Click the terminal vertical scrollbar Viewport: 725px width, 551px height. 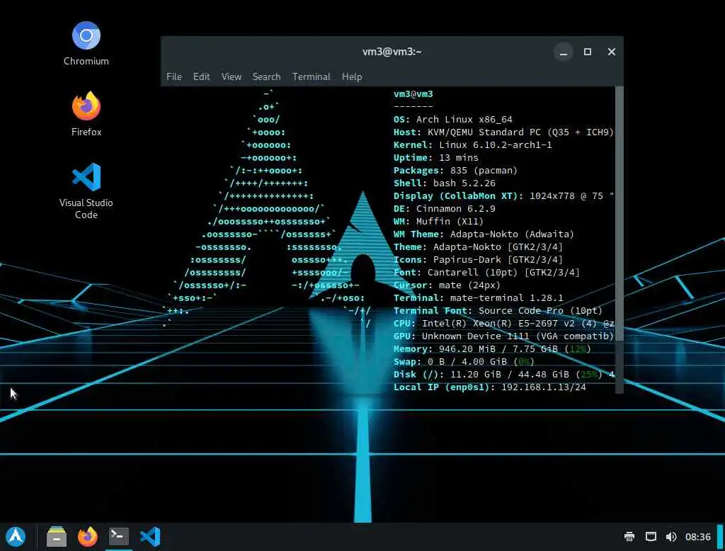click(x=619, y=213)
